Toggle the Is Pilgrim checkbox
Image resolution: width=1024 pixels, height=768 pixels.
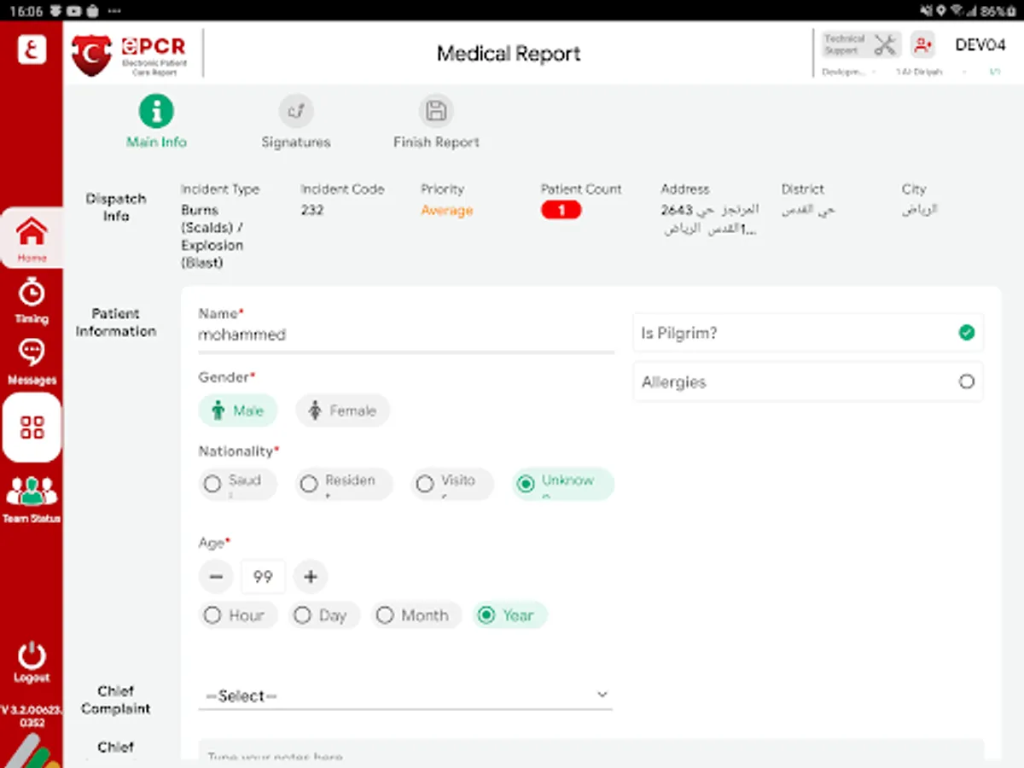(966, 333)
